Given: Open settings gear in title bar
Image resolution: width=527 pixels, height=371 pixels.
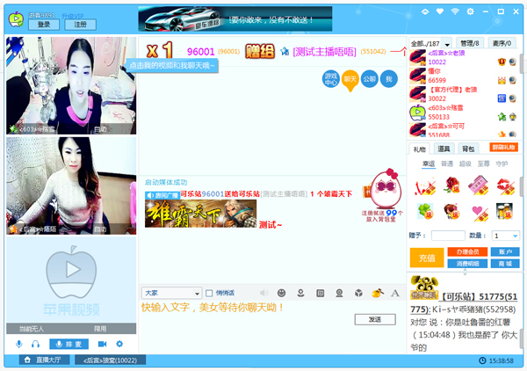Looking at the screenshot, I should (x=470, y=11).
